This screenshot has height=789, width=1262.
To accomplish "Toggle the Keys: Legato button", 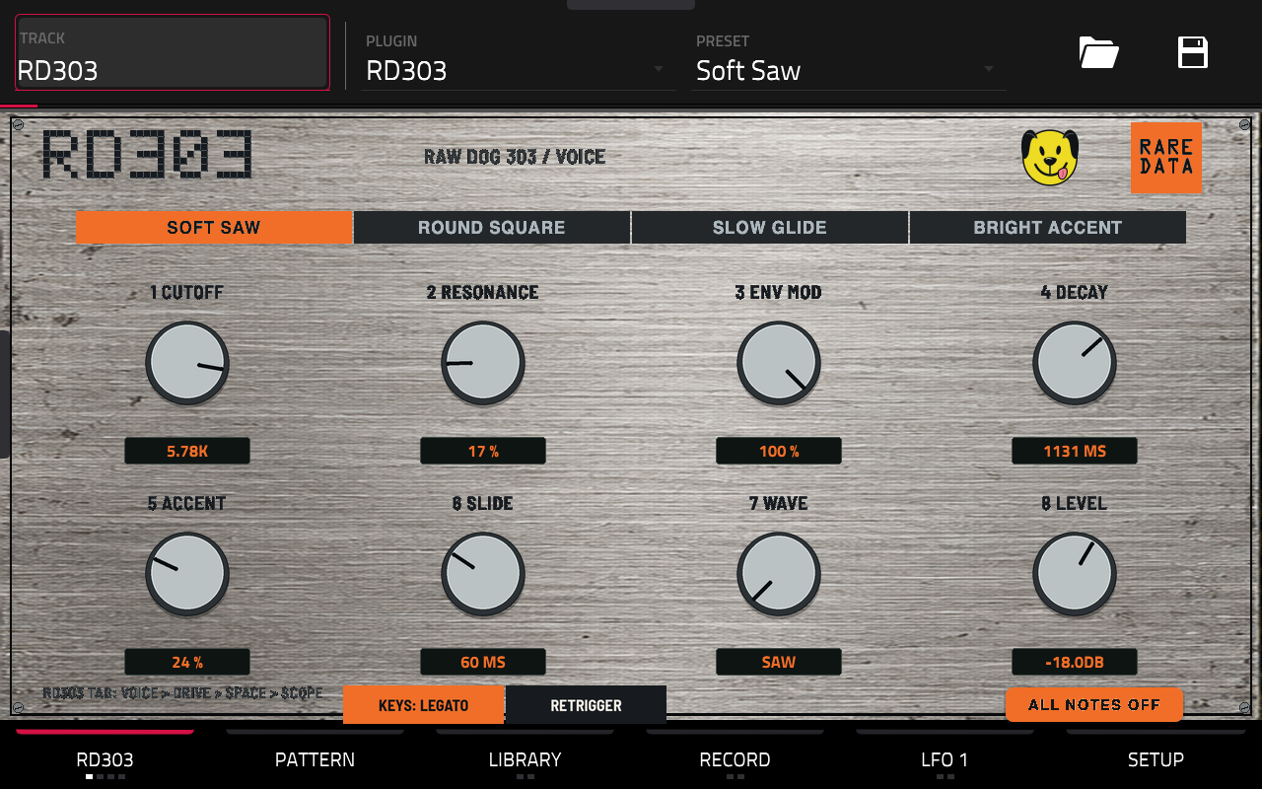I will pyautogui.click(x=424, y=705).
